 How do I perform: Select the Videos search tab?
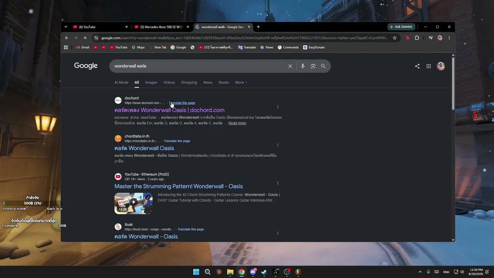pyautogui.click(x=169, y=82)
